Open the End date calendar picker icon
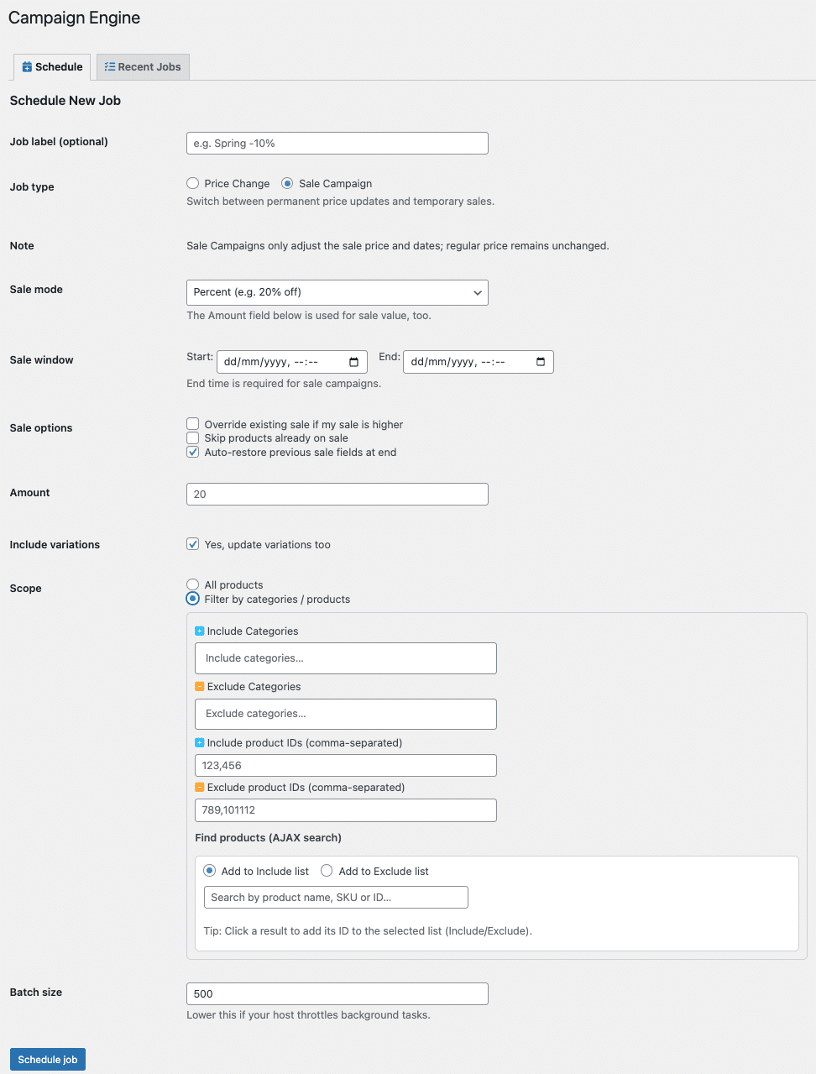 pyautogui.click(x=541, y=362)
